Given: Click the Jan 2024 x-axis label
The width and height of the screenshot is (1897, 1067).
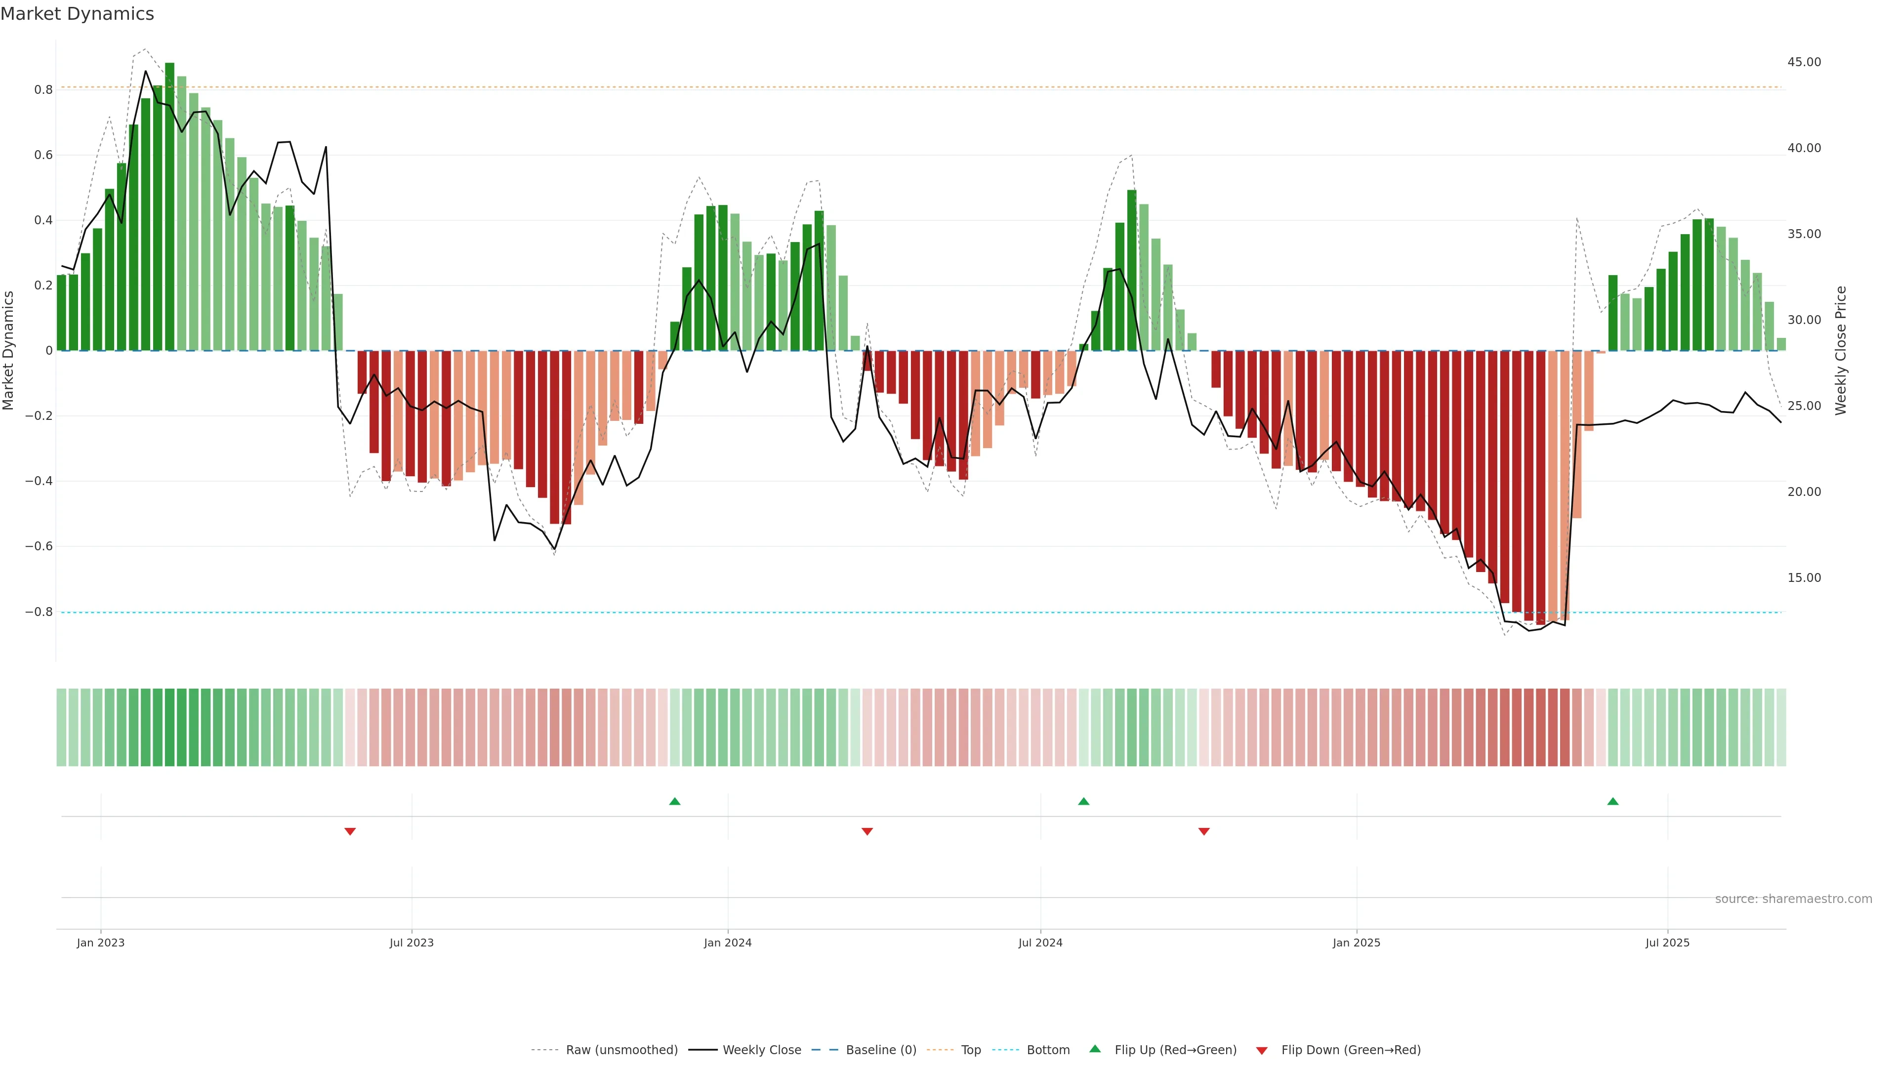Looking at the screenshot, I should [728, 943].
